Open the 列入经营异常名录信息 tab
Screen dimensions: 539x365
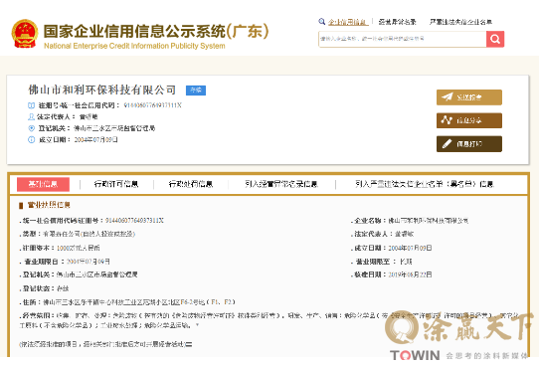(281, 184)
